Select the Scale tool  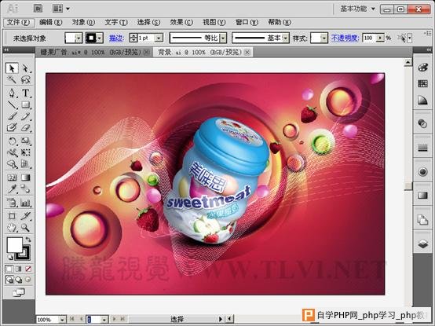coord(26,141)
